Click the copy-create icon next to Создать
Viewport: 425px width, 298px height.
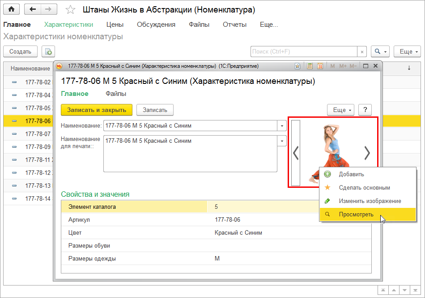click(48, 51)
